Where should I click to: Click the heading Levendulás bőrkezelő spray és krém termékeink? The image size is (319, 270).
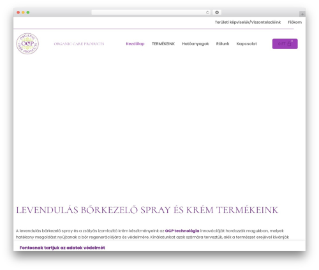pyautogui.click(x=147, y=210)
